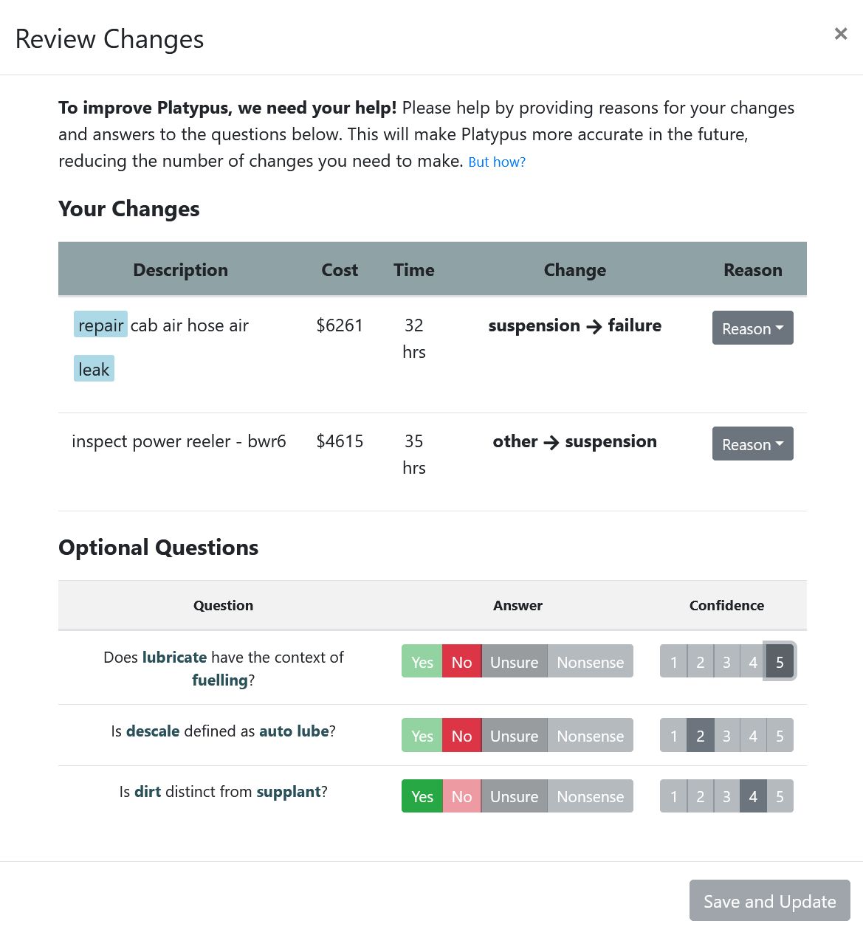Screen dimensions: 863x935
Task: Set confidence 3 for the lubricate question
Action: (x=726, y=662)
